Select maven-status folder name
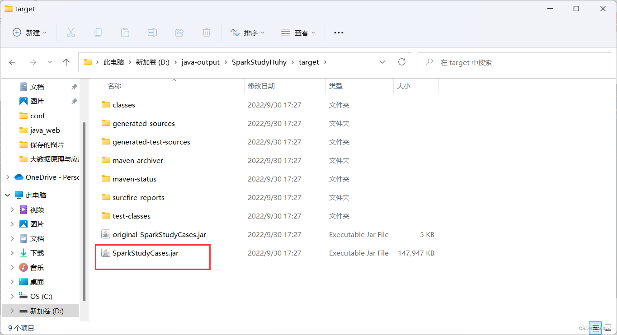617x335 pixels. (134, 179)
